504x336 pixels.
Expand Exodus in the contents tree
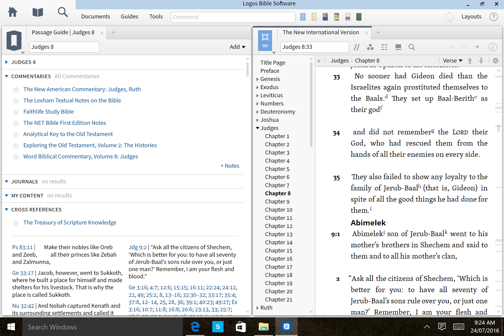[x=258, y=87]
